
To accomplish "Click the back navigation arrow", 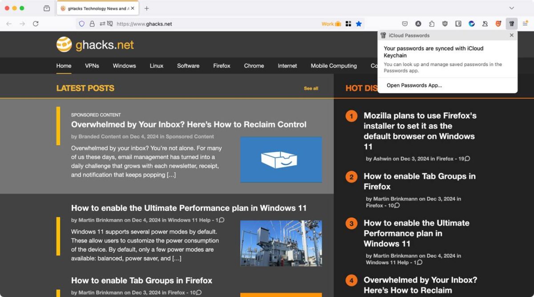I will pyautogui.click(x=9, y=24).
